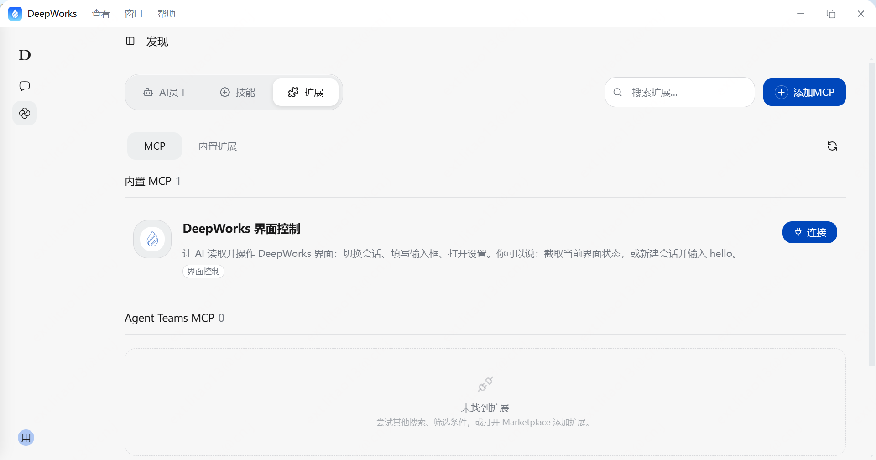Toggle the sidebar panel icon next to 发现
This screenshot has height=460, width=876.
pos(130,41)
